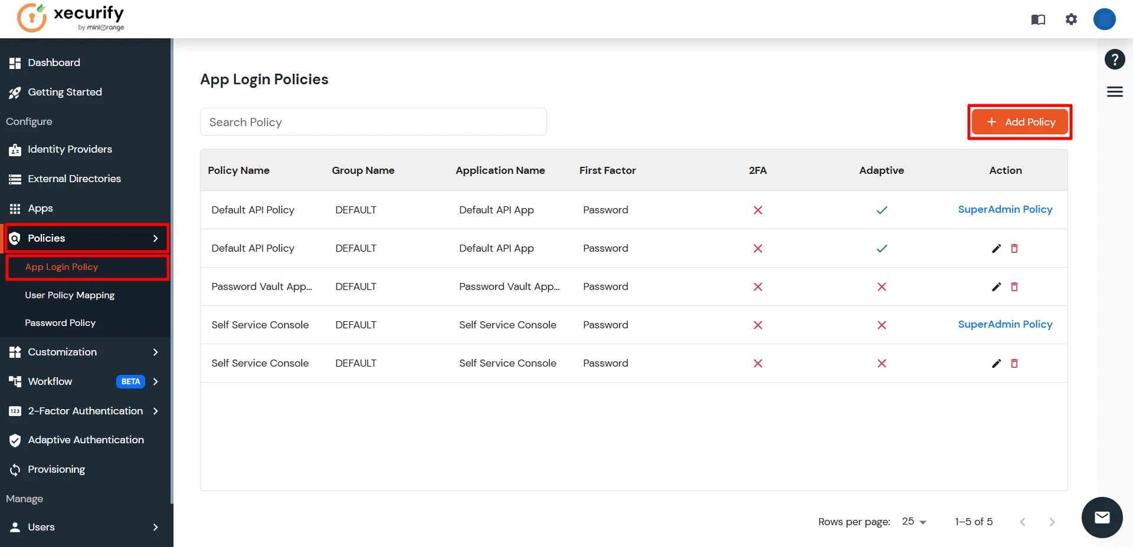Open the blue user profile avatar
The image size is (1133, 547).
tap(1104, 19)
